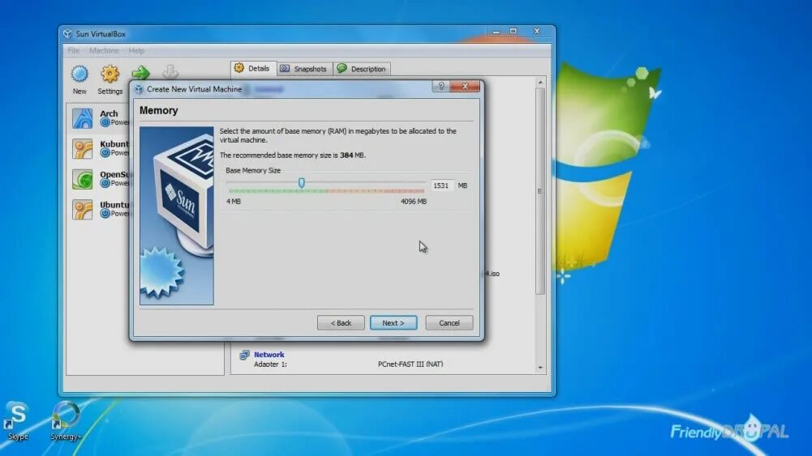Click the green Start arrow icon
The width and height of the screenshot is (812, 456).
click(140, 73)
